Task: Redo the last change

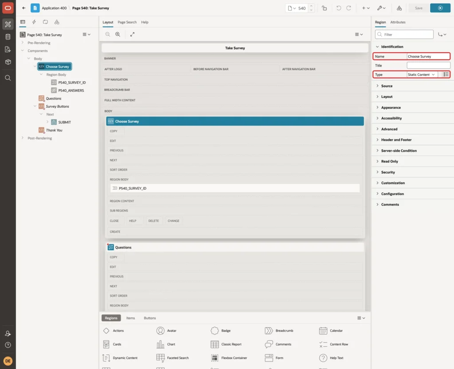Action: tap(348, 8)
